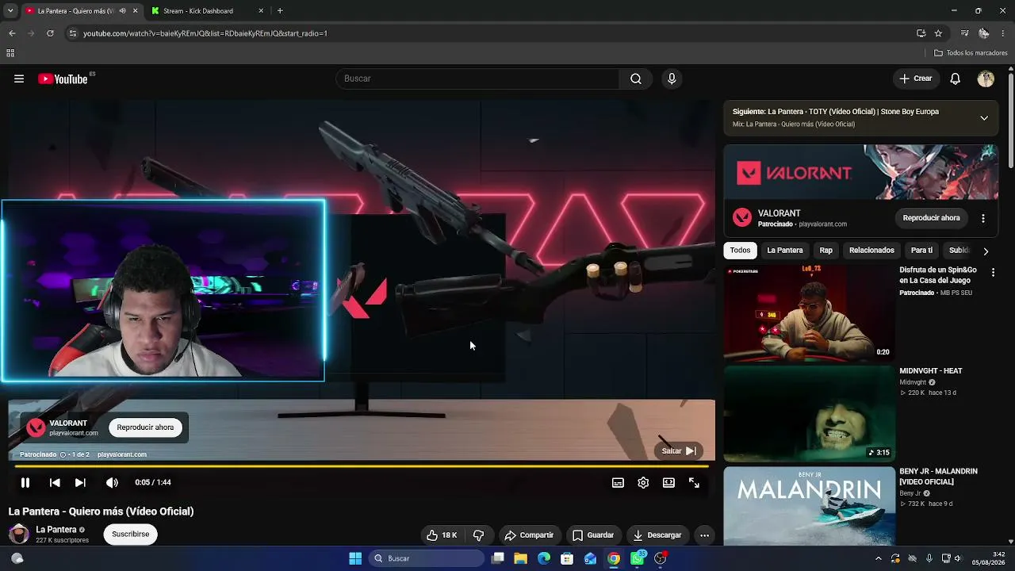1015x571 pixels.
Task: Open the ad info icon beside Patrocinado
Action: 63,454
